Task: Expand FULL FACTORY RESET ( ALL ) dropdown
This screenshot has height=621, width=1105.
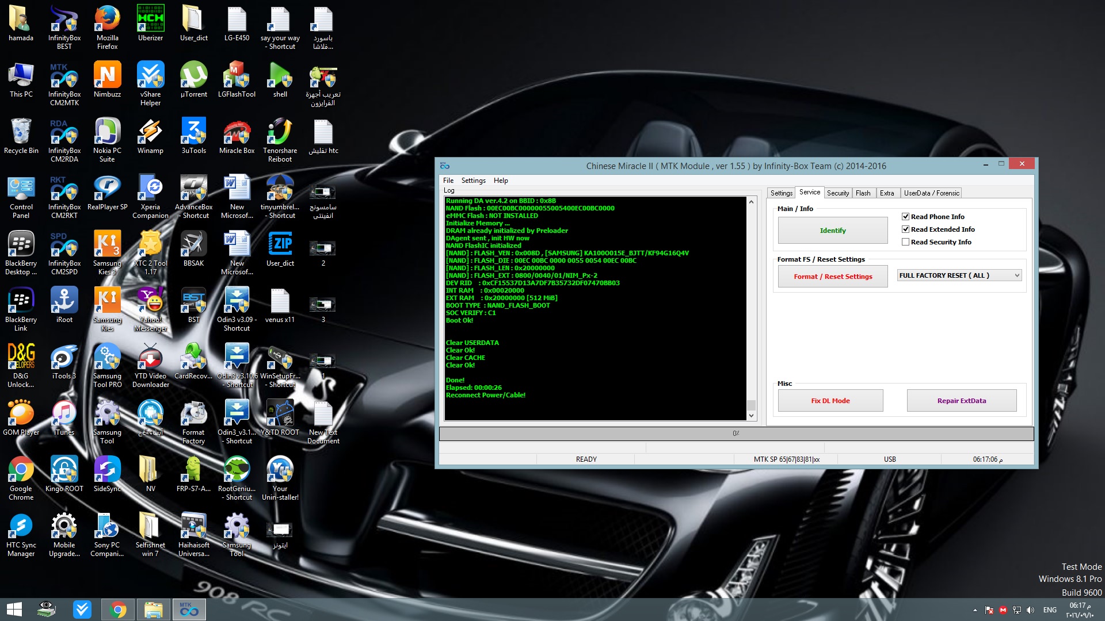Action: click(x=959, y=275)
